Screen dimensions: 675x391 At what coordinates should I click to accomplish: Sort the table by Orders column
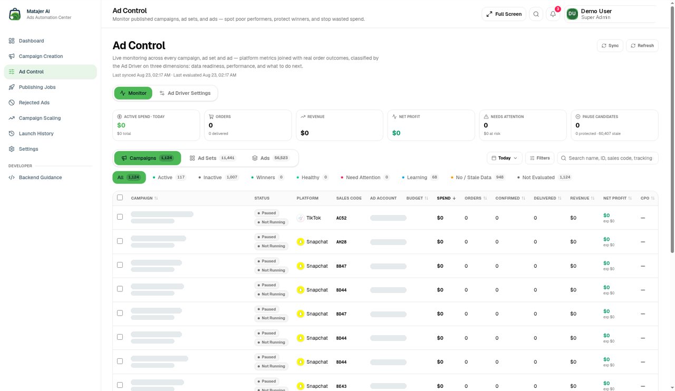point(476,198)
